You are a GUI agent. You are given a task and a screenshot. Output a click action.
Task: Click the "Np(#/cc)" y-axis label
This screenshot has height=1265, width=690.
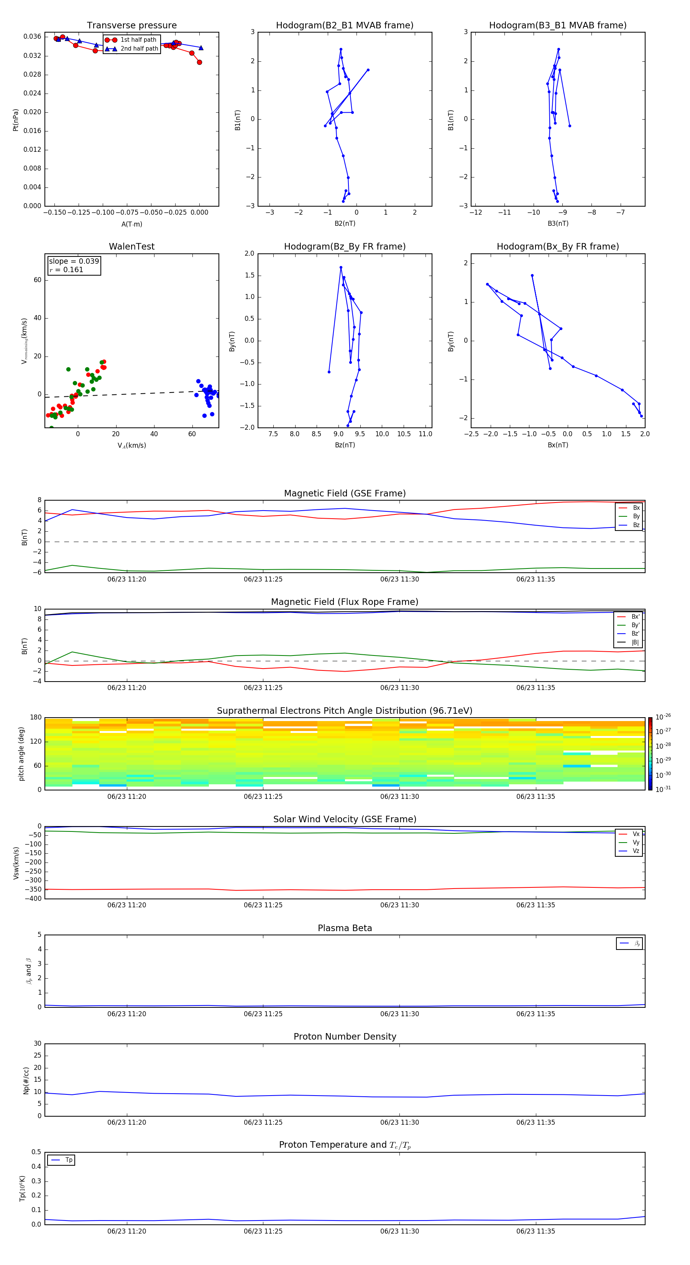(26, 1080)
